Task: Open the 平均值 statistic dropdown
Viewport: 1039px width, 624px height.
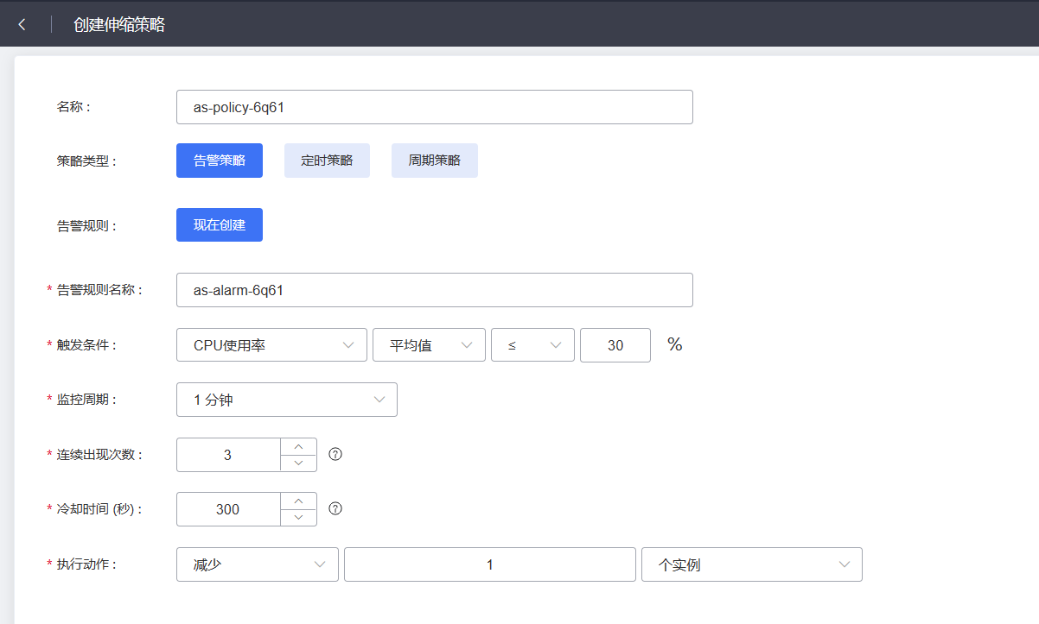Action: pyautogui.click(x=429, y=345)
